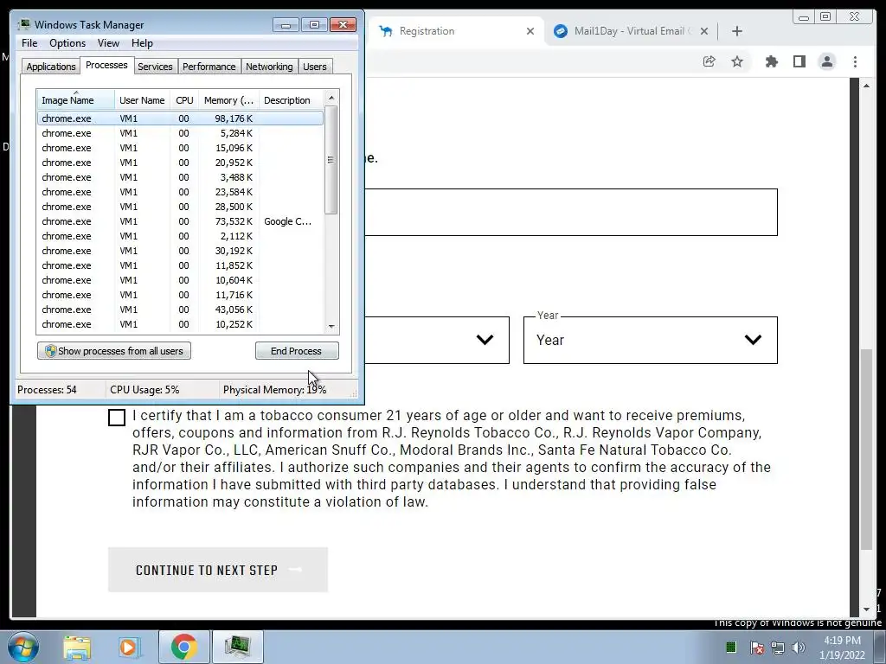
Task: Open Windows Explorer from the taskbar
Action: pyautogui.click(x=77, y=647)
